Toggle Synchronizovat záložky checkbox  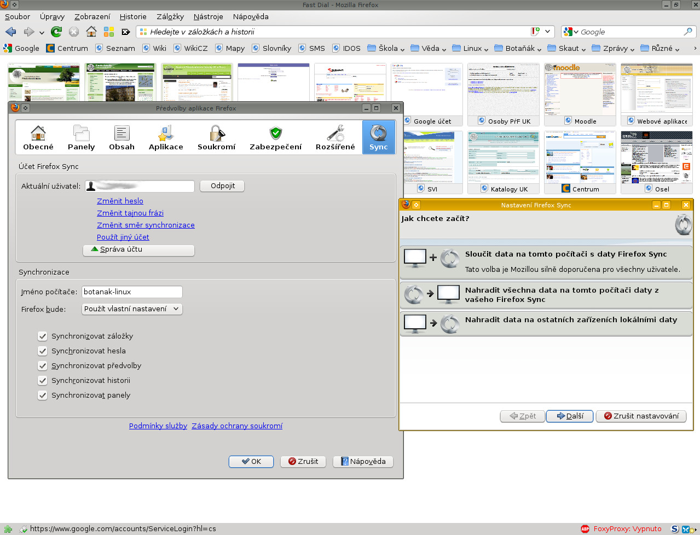click(42, 336)
